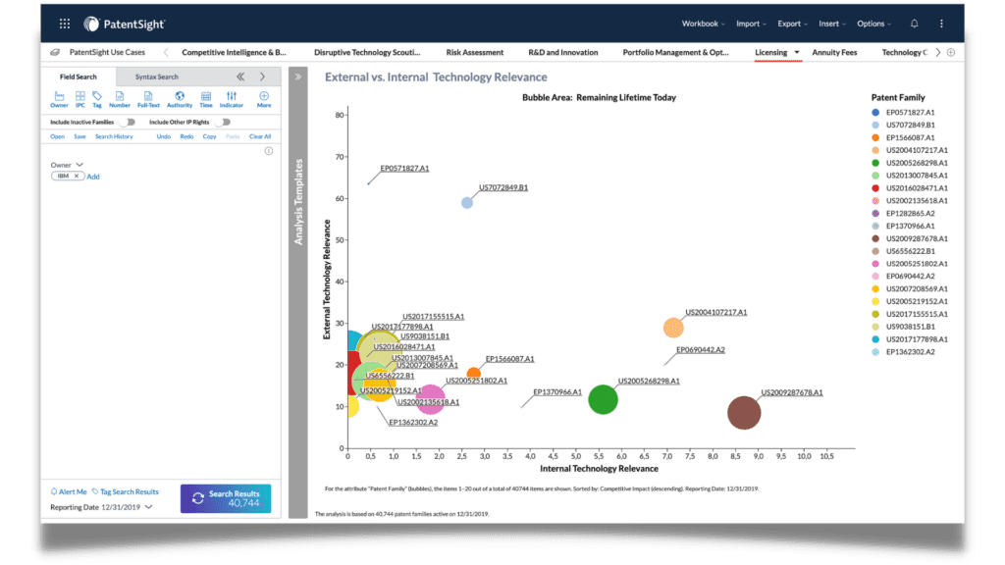Click Copy in search toolbar

coord(210,136)
